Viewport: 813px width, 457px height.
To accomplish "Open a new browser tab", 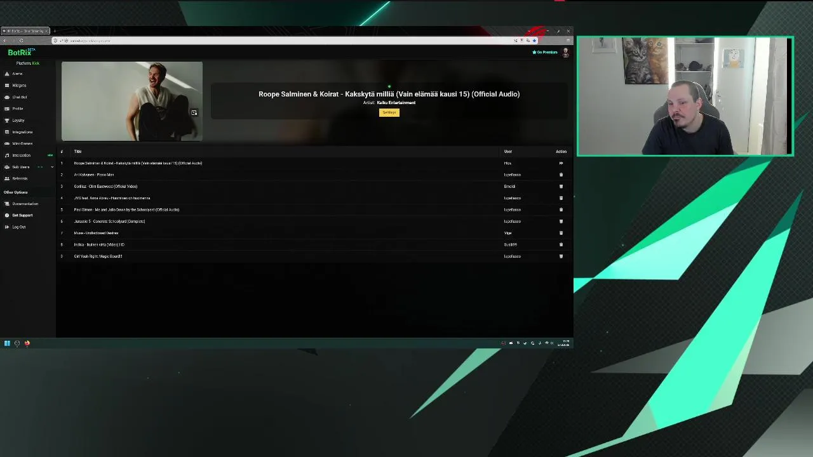I will click(55, 31).
